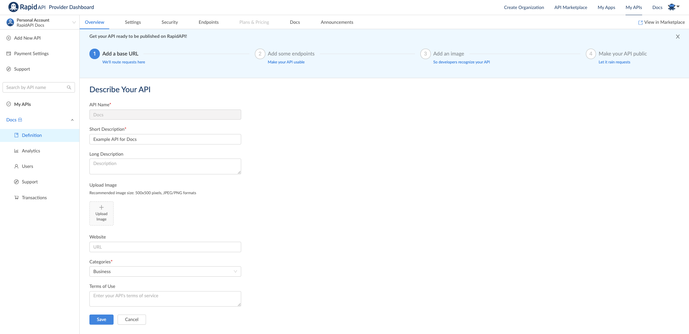Click the Upload Image box

(101, 213)
